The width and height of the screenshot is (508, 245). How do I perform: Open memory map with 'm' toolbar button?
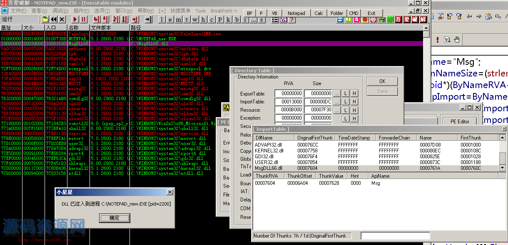[x=178, y=20]
